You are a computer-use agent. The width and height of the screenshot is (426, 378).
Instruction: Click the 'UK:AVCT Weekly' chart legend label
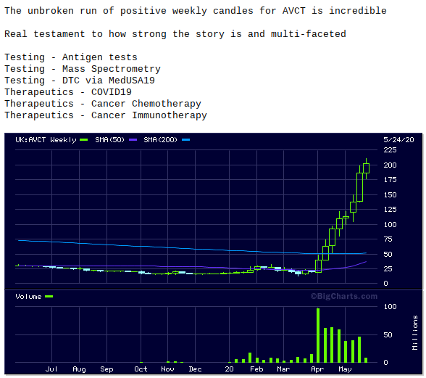tap(46, 140)
